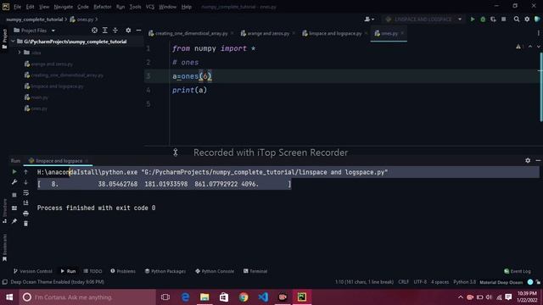Clear all console output with trash icon

[x=25, y=224]
